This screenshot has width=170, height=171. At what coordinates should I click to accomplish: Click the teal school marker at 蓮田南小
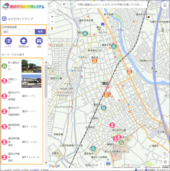click(104, 108)
